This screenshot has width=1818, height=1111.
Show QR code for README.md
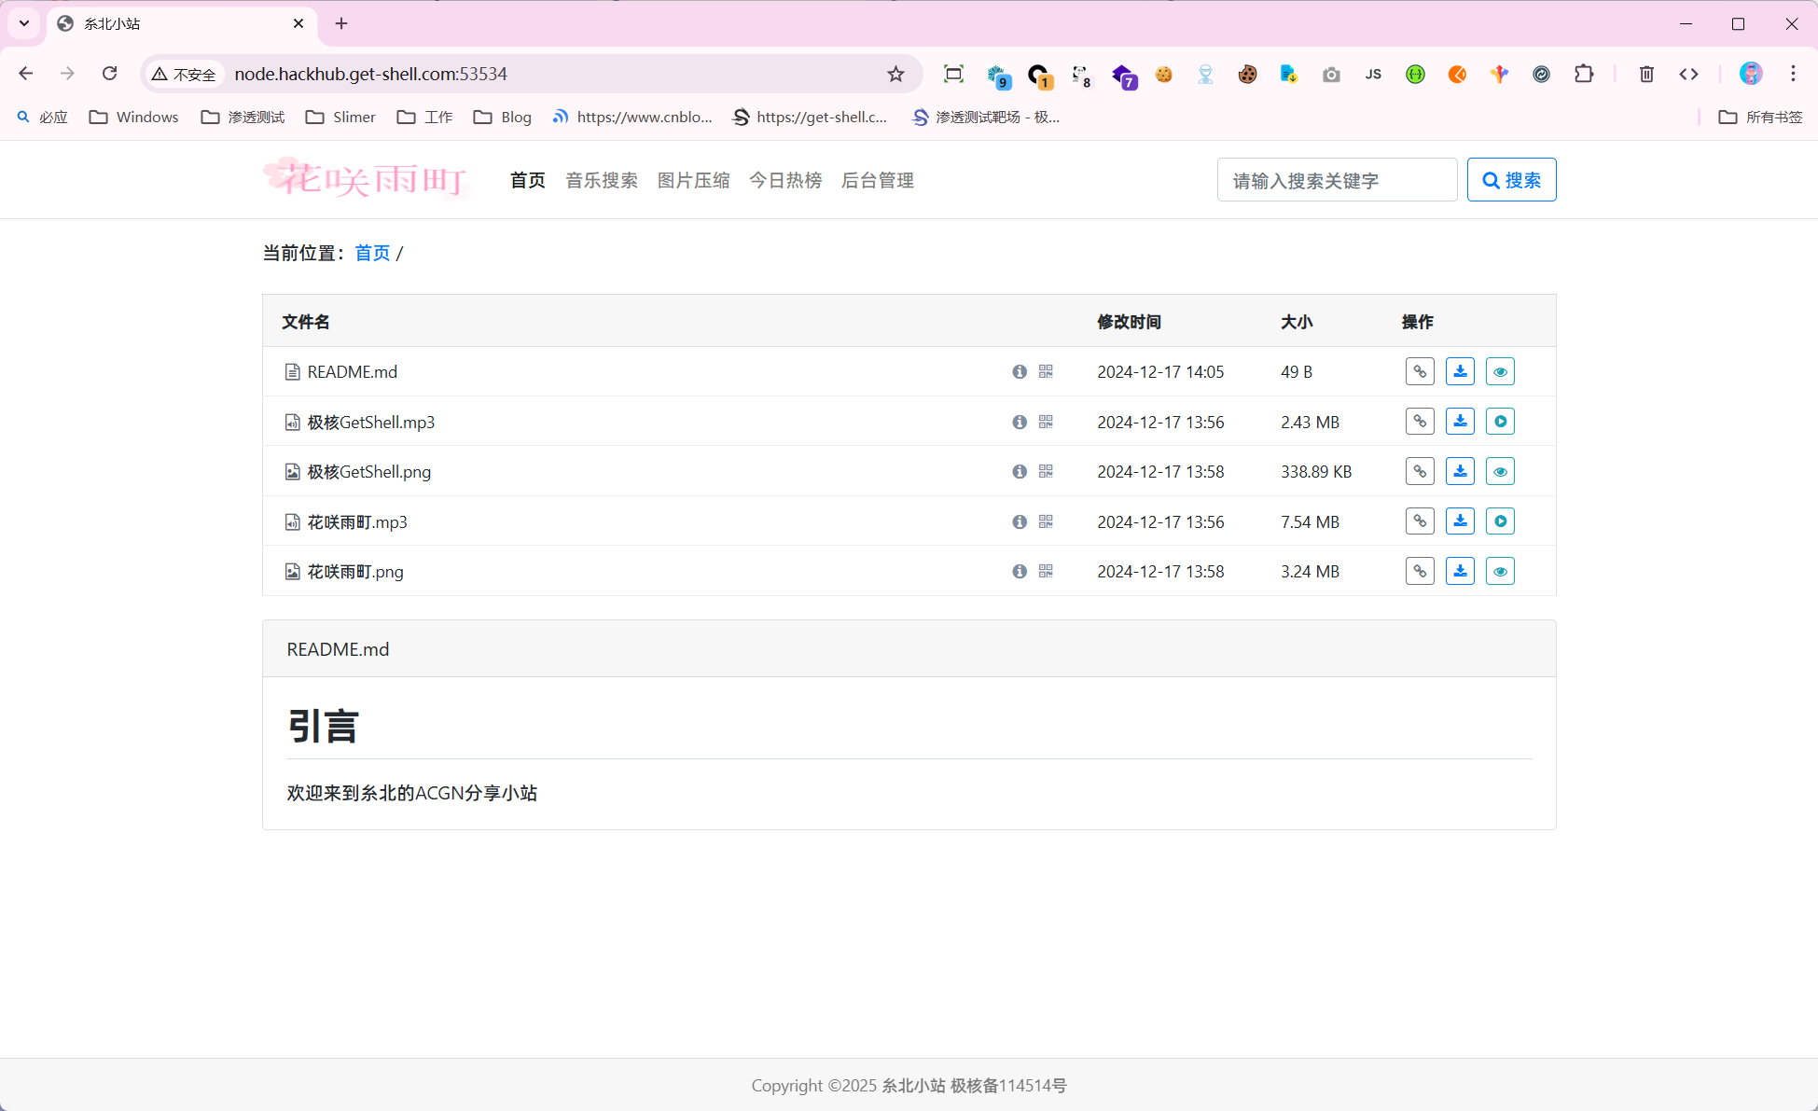click(1046, 371)
